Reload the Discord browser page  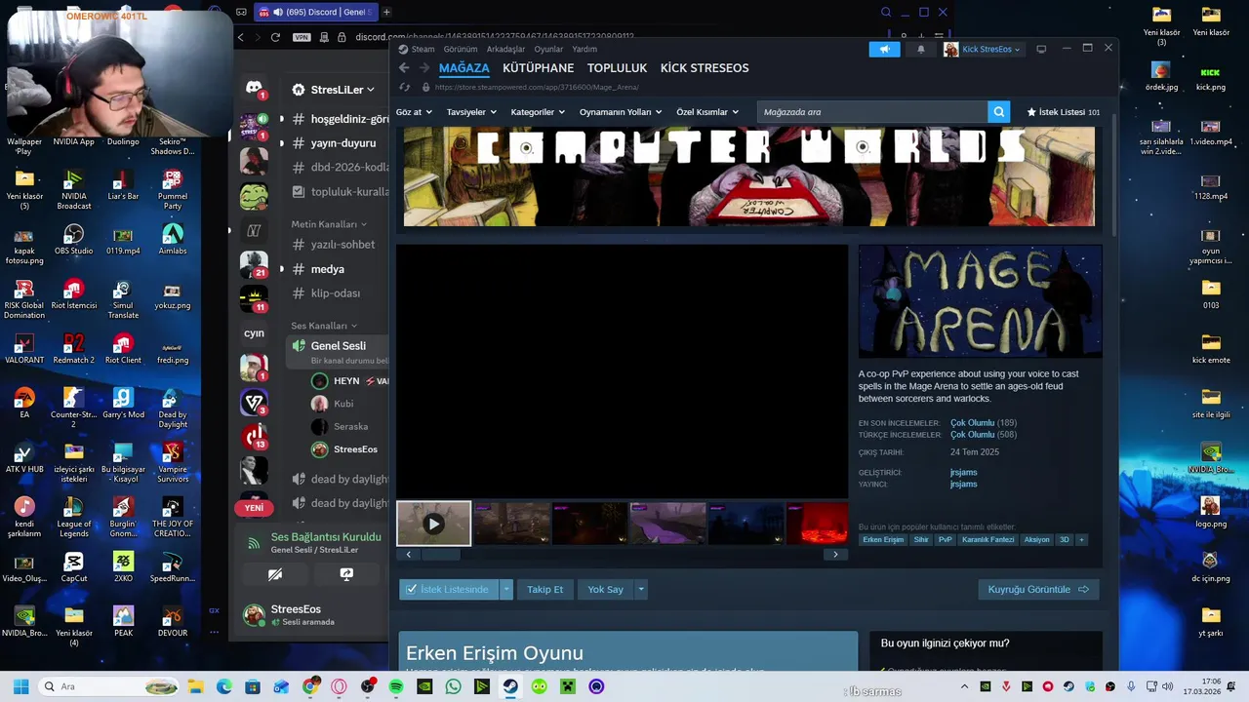(275, 37)
